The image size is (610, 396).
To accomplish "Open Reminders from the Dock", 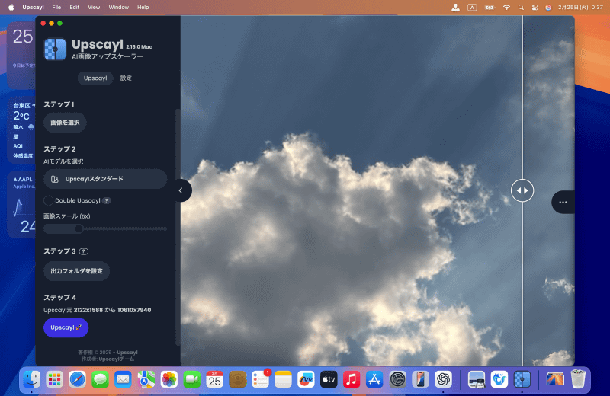I will [x=260, y=379].
